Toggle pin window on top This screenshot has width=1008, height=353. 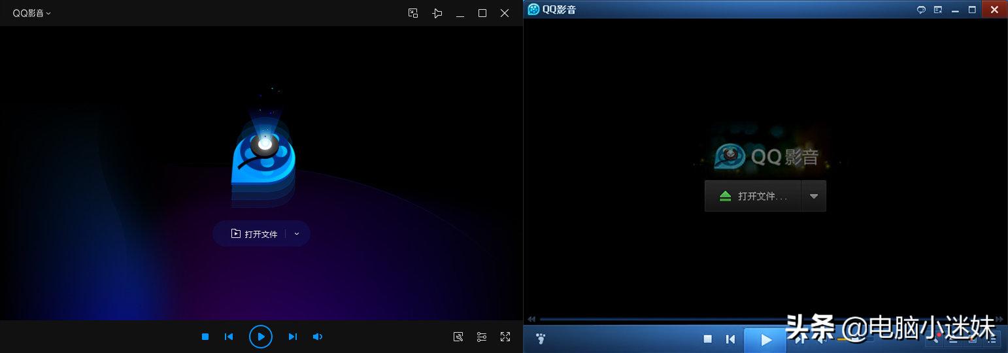coord(437,13)
